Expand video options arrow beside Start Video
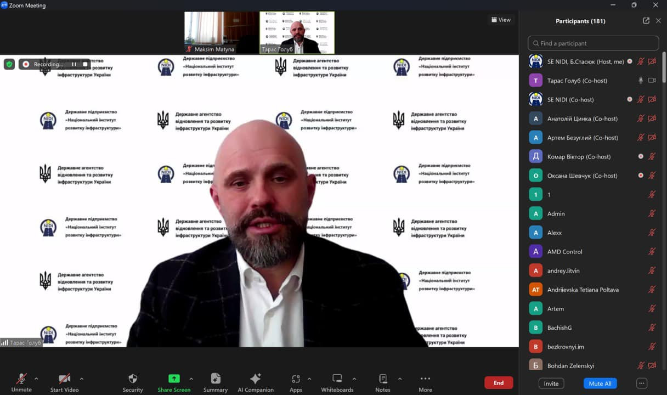 [x=82, y=379]
